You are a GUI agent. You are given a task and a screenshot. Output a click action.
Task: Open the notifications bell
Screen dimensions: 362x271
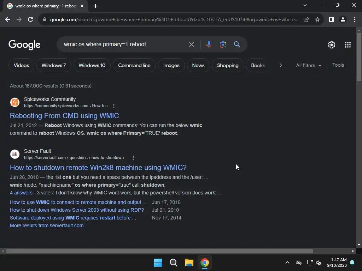click(x=352, y=263)
